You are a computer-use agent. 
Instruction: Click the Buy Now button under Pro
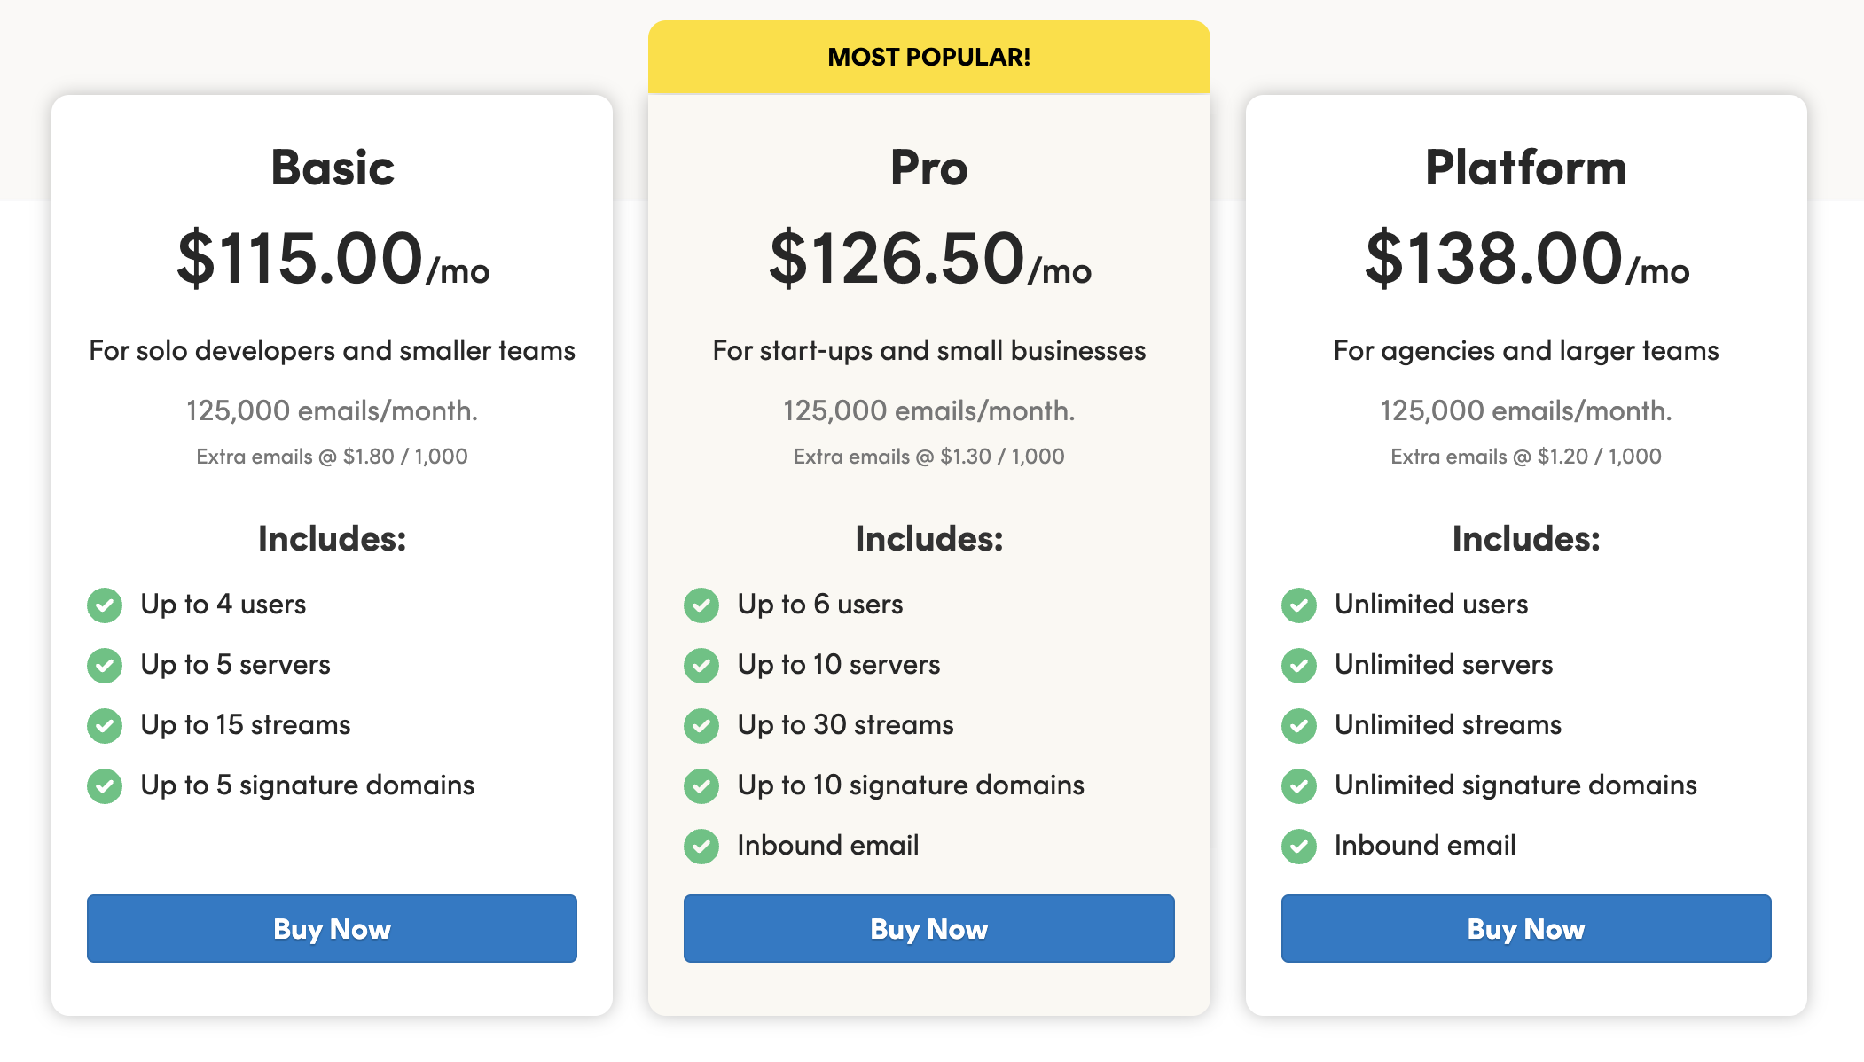[928, 928]
